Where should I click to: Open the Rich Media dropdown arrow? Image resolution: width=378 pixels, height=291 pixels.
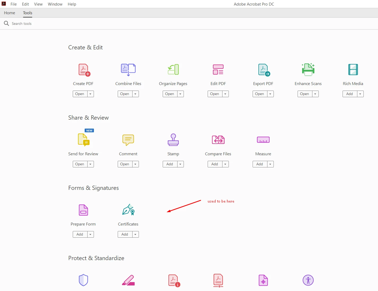point(360,94)
